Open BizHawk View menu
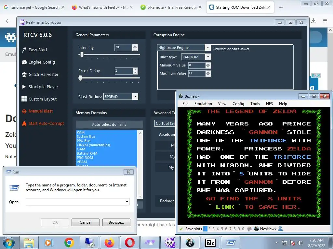333x249 pixels. 222,104
